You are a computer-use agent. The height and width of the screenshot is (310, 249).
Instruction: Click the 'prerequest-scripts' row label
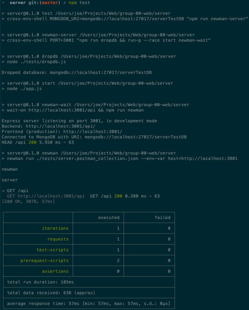(44, 261)
